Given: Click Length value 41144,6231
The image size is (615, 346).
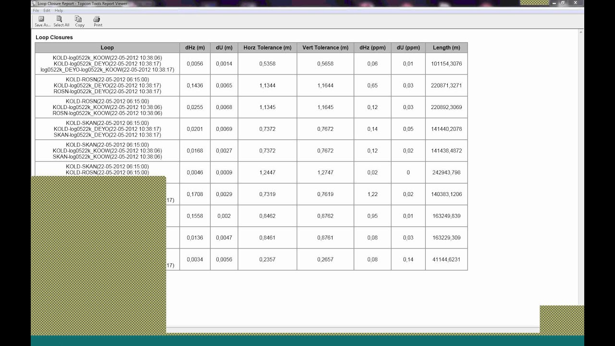Looking at the screenshot, I should click(446, 259).
